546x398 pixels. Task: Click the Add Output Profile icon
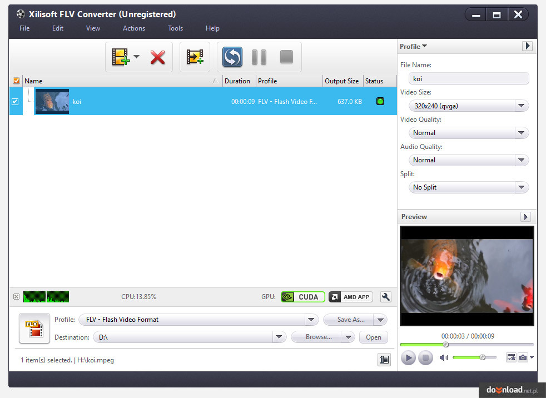[195, 57]
